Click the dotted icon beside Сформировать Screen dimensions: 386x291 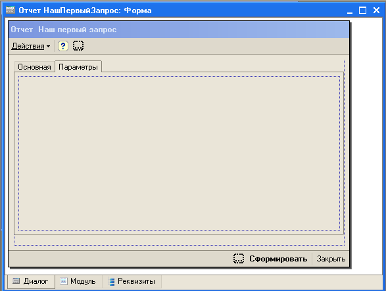tap(239, 259)
